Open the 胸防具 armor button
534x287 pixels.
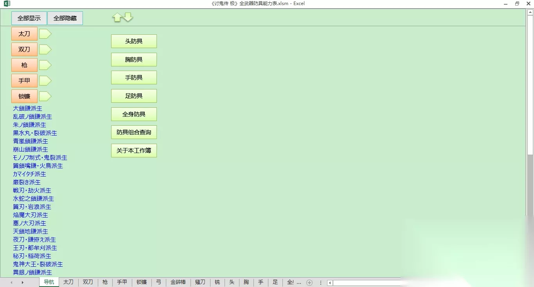134,59
